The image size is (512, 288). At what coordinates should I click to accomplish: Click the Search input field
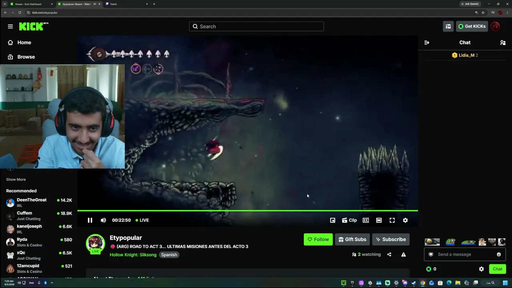pyautogui.click(x=256, y=26)
